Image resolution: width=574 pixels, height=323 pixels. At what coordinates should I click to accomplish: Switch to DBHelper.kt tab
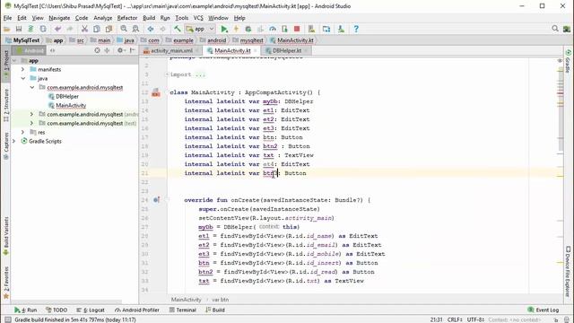(x=287, y=50)
